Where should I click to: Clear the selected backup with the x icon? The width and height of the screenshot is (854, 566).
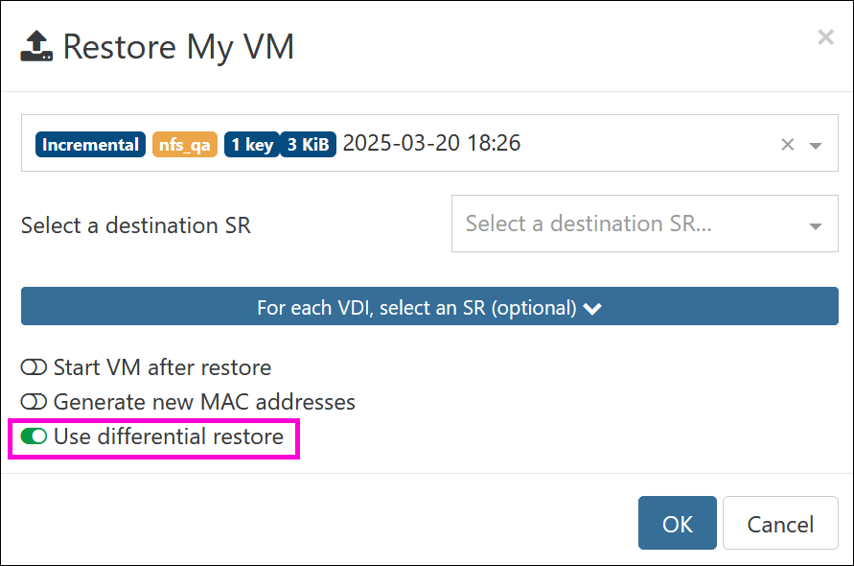click(787, 145)
